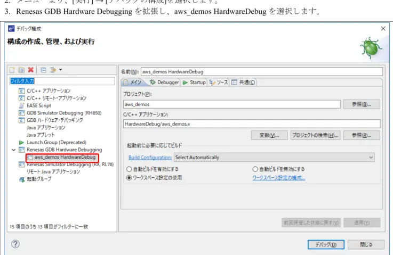Open the Startup tab
The image size is (393, 255).
(194, 83)
